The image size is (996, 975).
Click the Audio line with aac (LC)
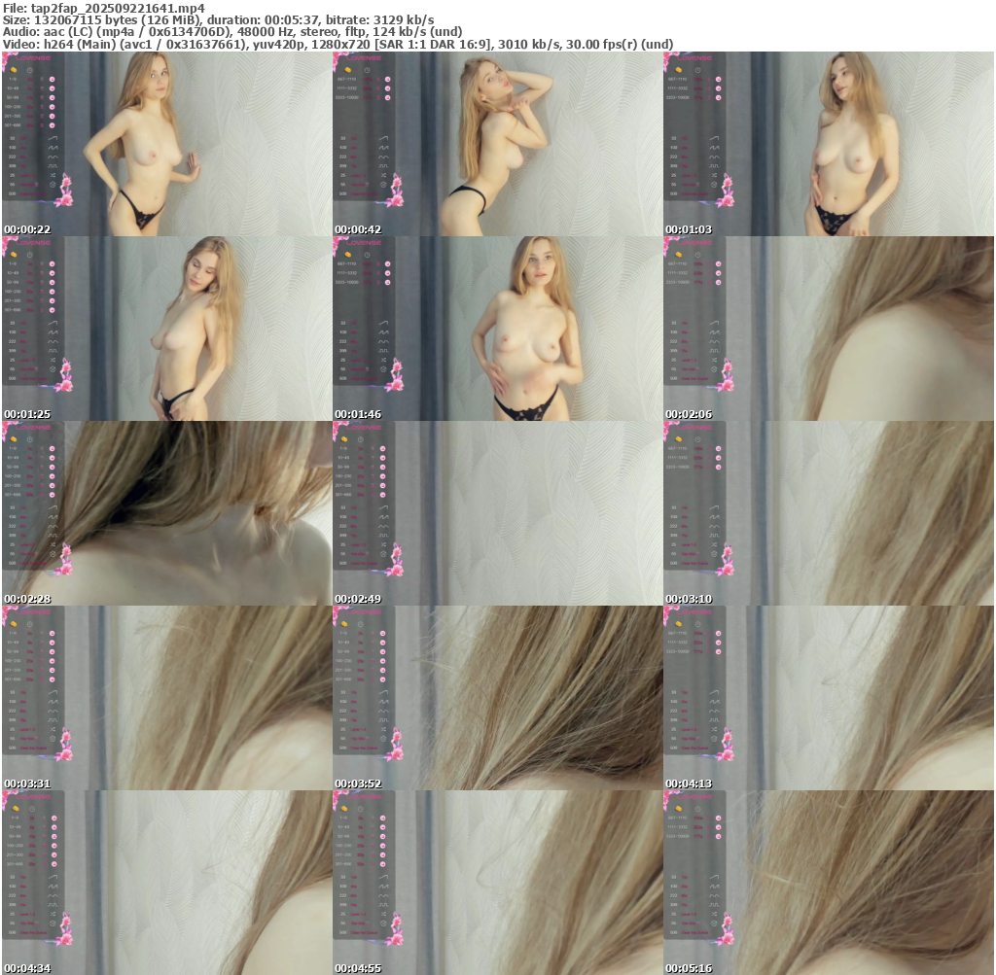pyautogui.click(x=232, y=32)
